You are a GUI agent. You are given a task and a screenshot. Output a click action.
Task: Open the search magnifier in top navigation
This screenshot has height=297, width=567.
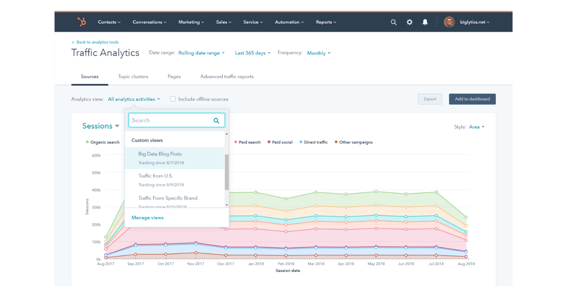[x=394, y=22]
